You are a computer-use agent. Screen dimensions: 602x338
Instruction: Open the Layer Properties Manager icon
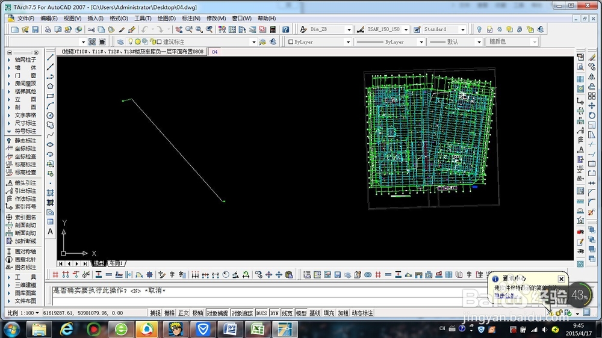(x=120, y=42)
